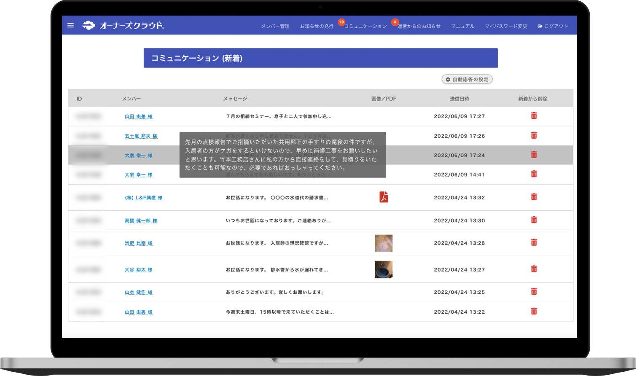The height and width of the screenshot is (376, 636).
Task: Open the マニュアル menu item
Action: pyautogui.click(x=462, y=26)
